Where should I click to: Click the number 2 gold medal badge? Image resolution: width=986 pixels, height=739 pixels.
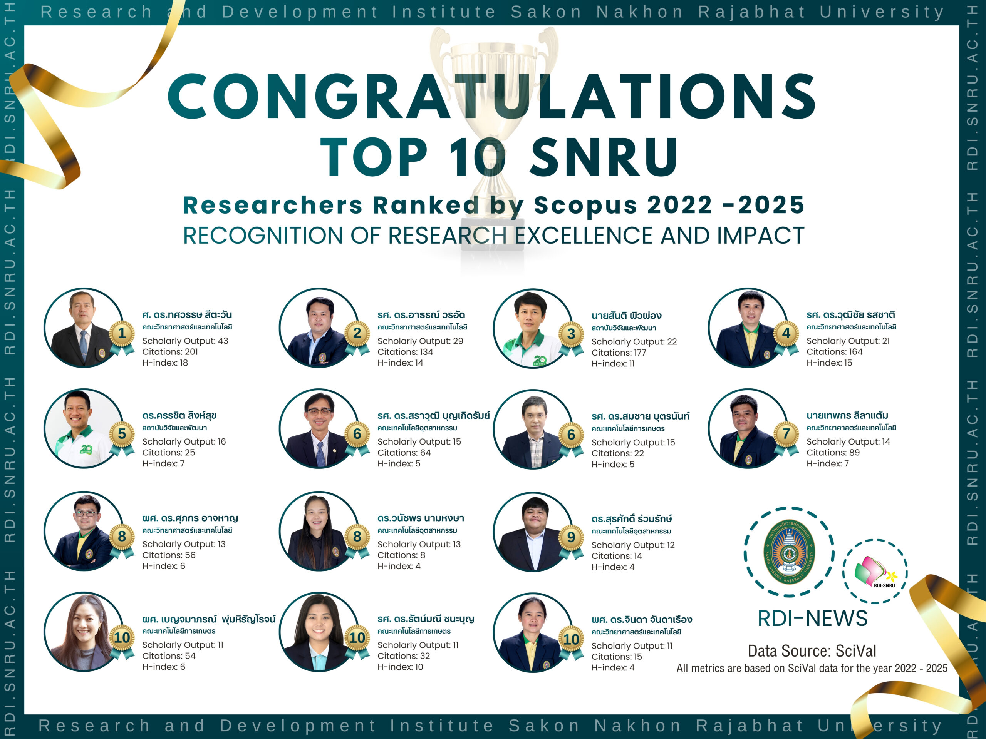pyautogui.click(x=357, y=334)
